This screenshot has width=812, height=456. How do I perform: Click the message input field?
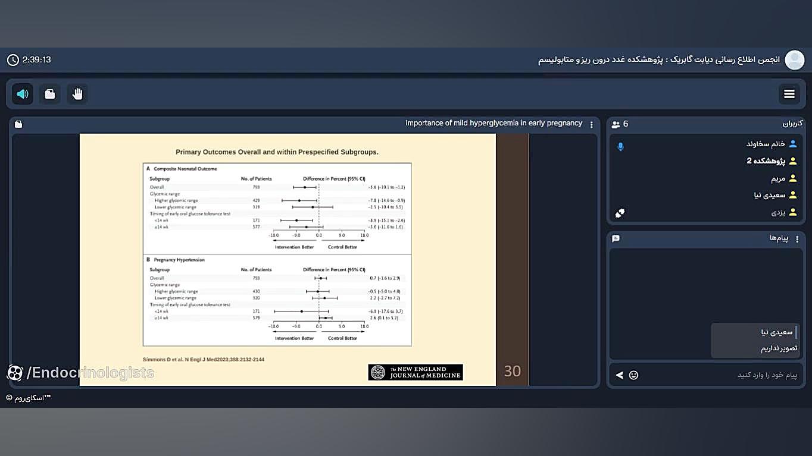tap(720, 375)
